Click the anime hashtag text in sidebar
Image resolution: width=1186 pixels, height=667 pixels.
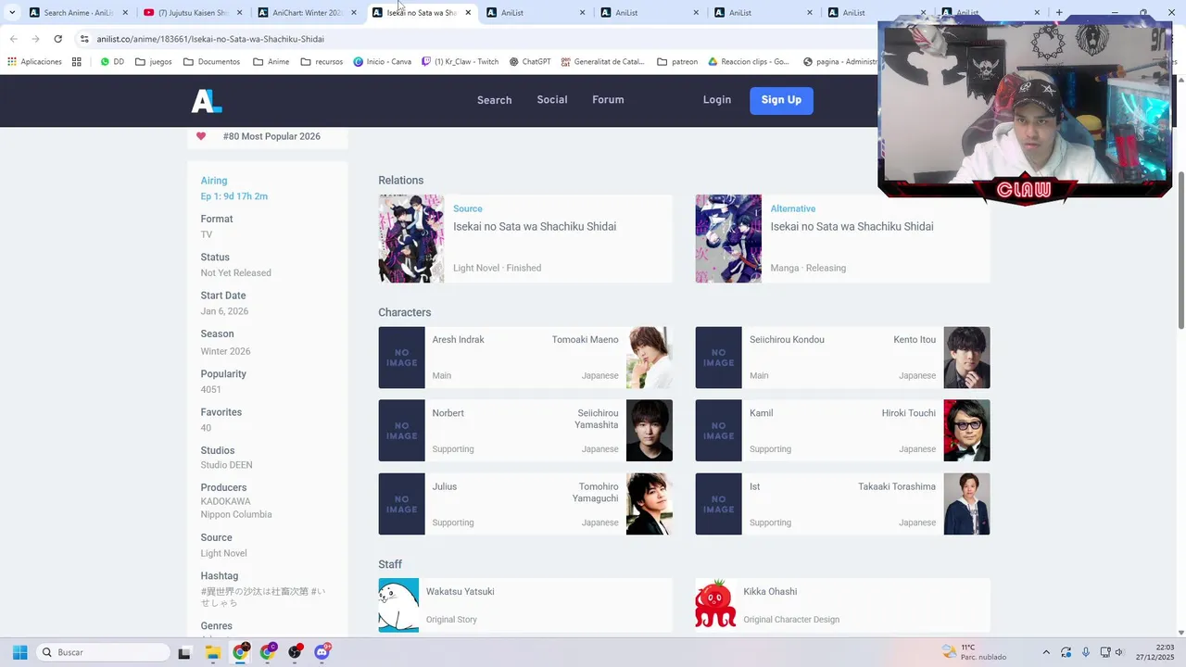[x=263, y=598]
